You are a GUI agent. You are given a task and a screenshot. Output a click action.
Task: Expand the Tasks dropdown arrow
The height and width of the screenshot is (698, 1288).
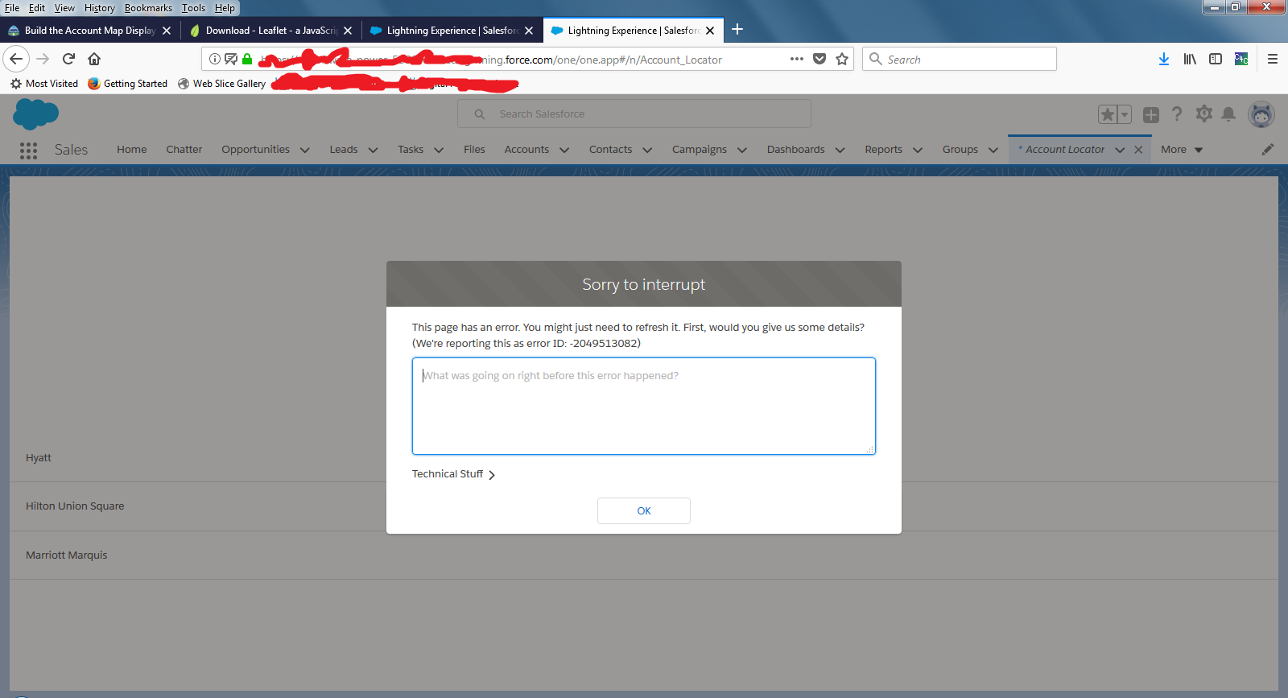point(439,150)
